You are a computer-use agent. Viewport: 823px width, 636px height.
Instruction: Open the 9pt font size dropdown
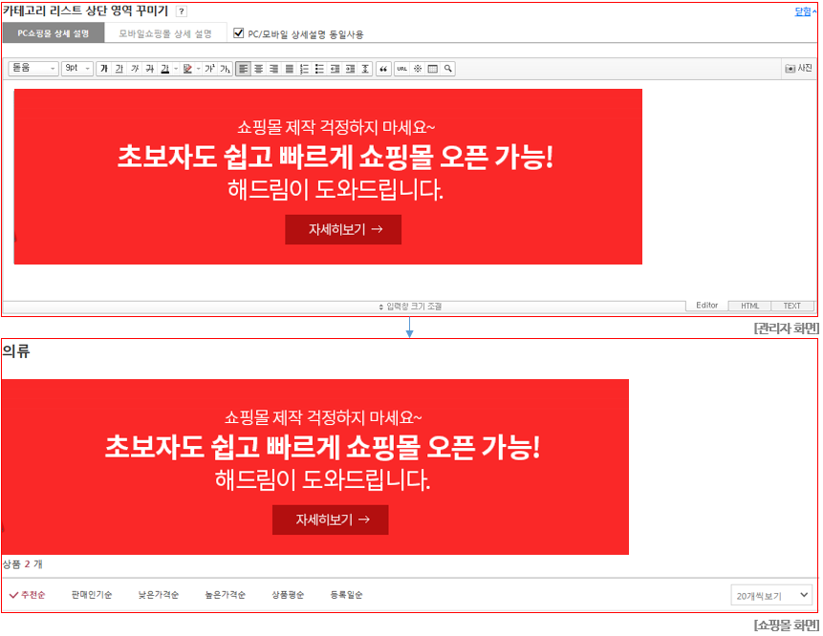click(77, 68)
